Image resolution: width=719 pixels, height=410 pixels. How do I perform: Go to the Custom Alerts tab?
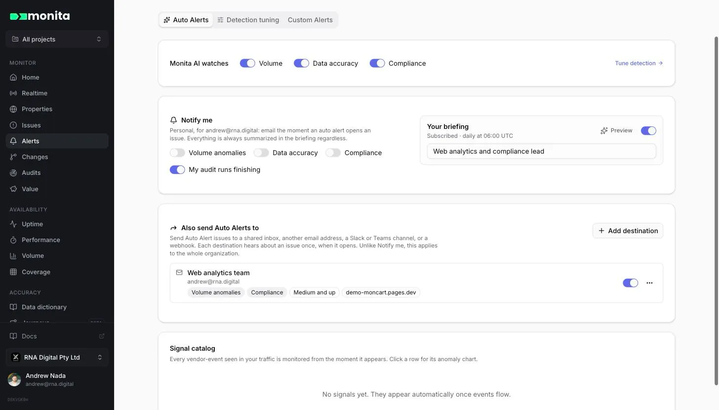(x=310, y=20)
